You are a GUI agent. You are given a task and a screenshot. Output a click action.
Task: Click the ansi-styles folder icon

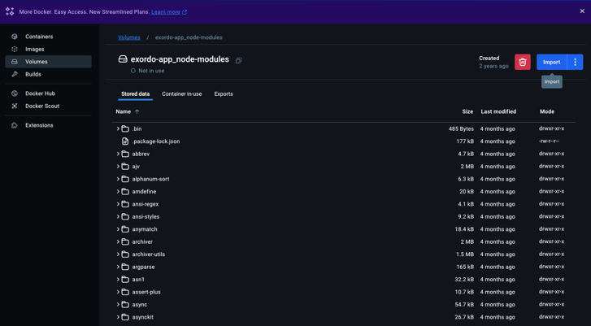[x=125, y=217]
